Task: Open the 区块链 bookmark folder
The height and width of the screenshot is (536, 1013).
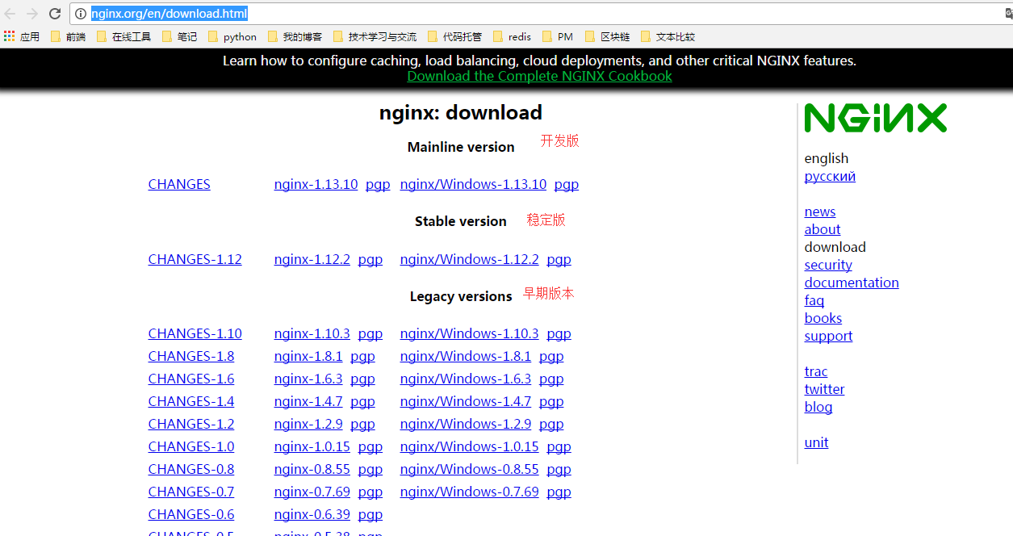Action: click(607, 36)
